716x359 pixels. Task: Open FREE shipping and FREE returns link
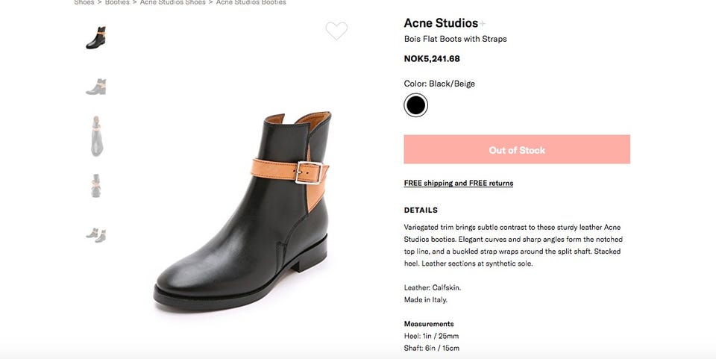(x=458, y=183)
